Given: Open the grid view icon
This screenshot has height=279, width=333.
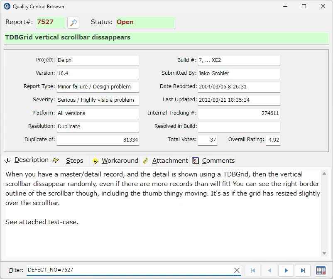Looking at the screenshot, I should click(321, 270).
